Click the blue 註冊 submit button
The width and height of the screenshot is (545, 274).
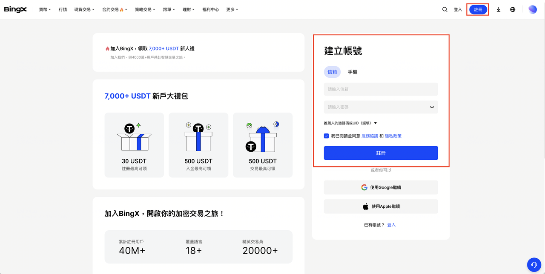point(381,153)
